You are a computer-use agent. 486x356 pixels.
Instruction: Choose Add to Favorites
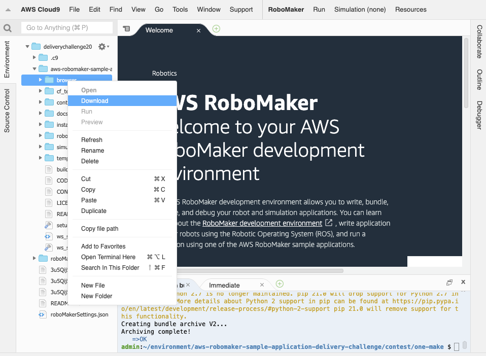pos(122,246)
